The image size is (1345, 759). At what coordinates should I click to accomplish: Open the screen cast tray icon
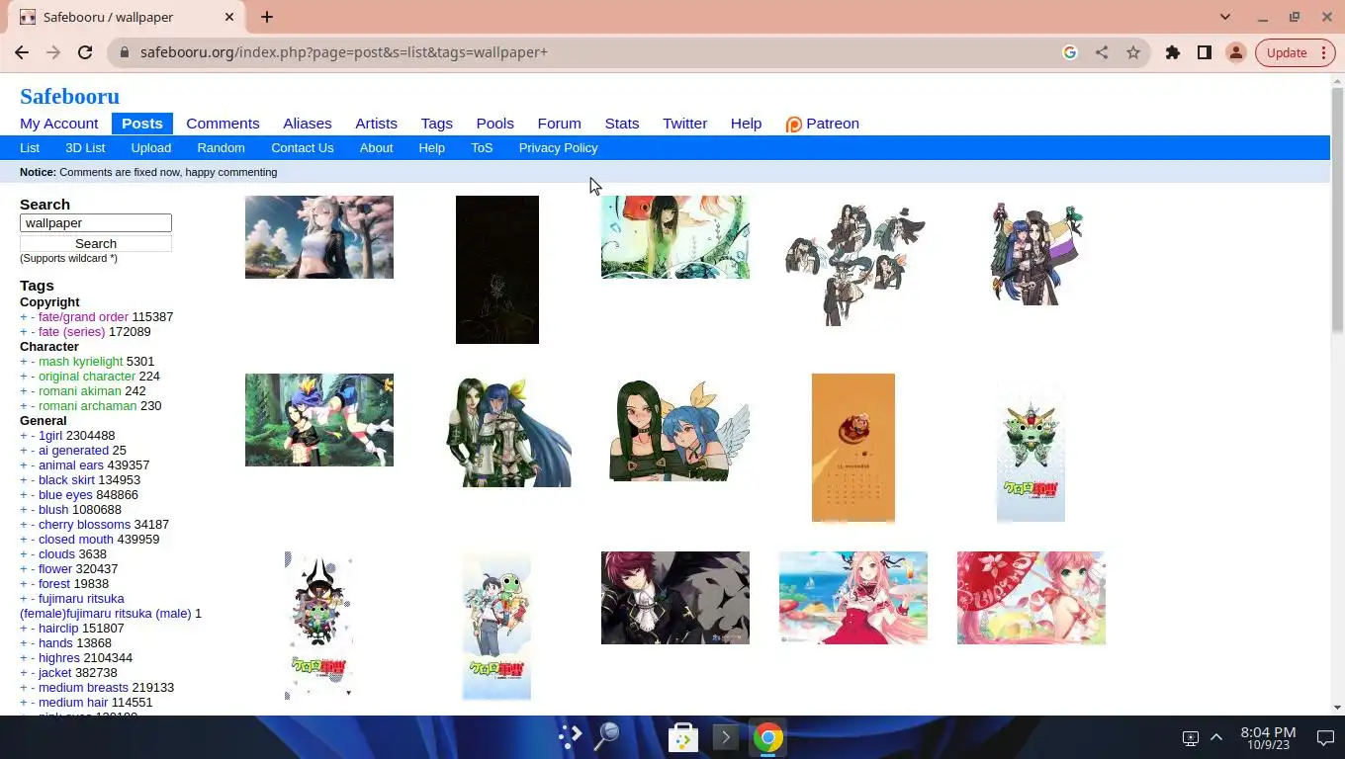coord(1191,737)
